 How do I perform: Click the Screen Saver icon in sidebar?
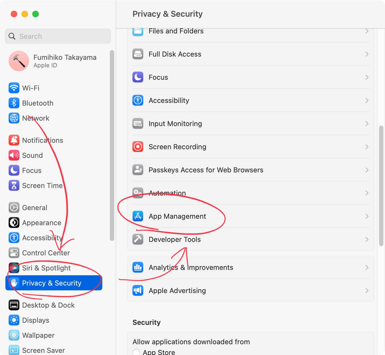tap(14, 350)
